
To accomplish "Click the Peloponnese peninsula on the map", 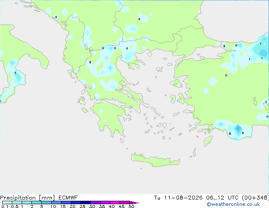I will coord(110,117).
